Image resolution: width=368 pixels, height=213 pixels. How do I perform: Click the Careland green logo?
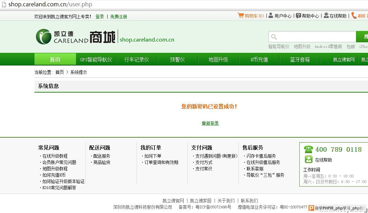[x=44, y=37]
